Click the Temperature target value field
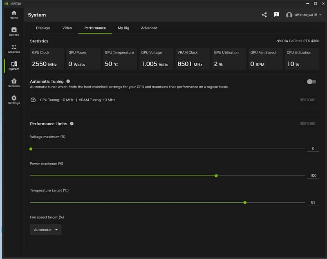The image size is (327, 259). [x=313, y=203]
